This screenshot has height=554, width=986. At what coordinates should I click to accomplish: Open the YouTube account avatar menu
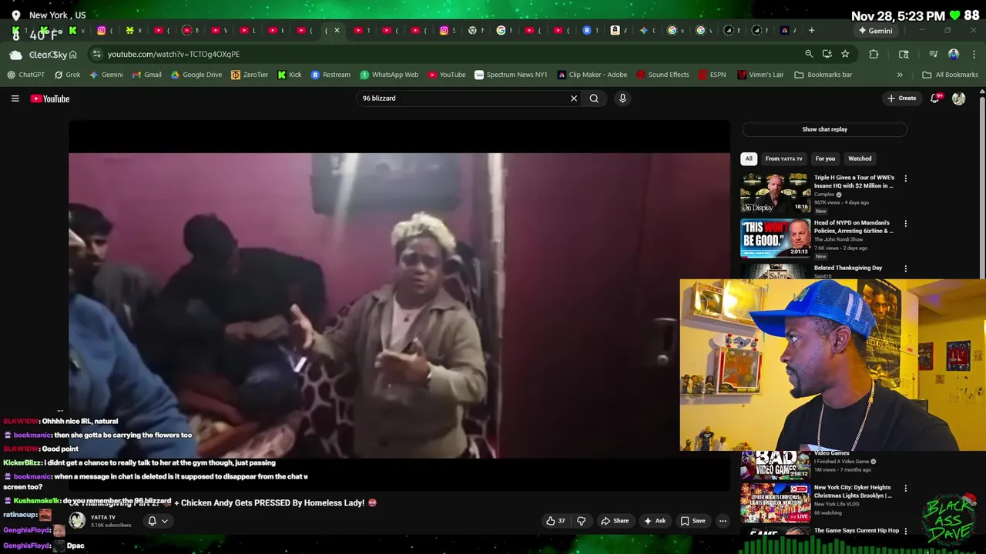click(958, 98)
